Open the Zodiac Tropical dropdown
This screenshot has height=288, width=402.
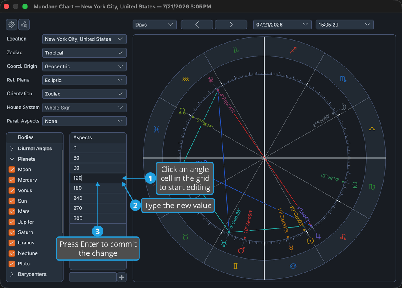coord(84,53)
